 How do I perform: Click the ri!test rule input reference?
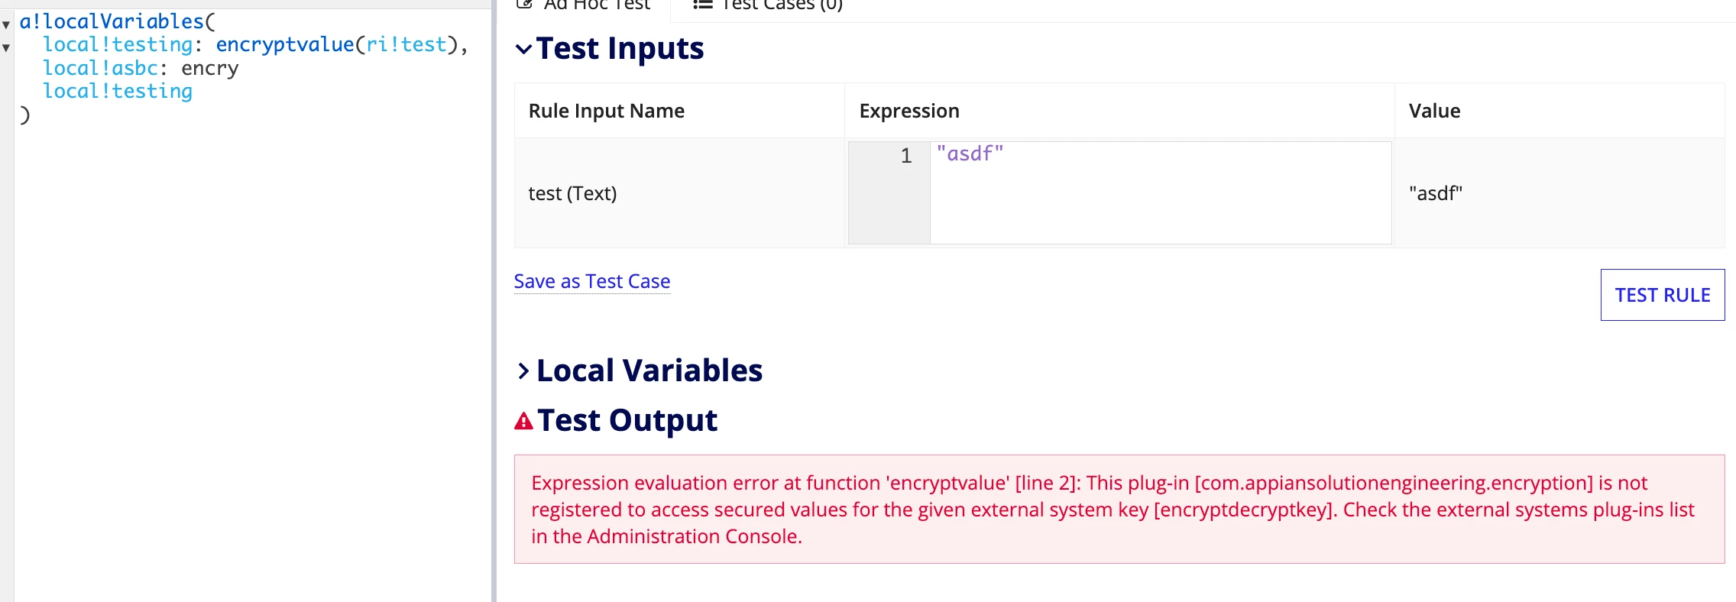tap(406, 45)
